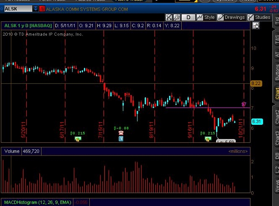Open the Drawings menu

[235, 17]
